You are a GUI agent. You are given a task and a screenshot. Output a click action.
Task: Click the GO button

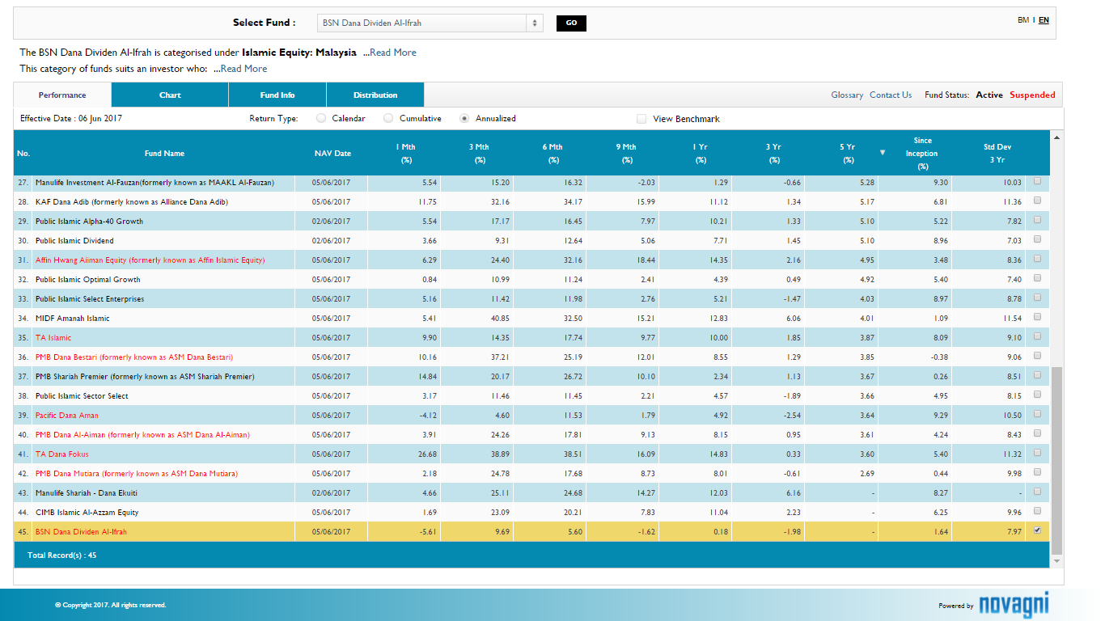571,23
